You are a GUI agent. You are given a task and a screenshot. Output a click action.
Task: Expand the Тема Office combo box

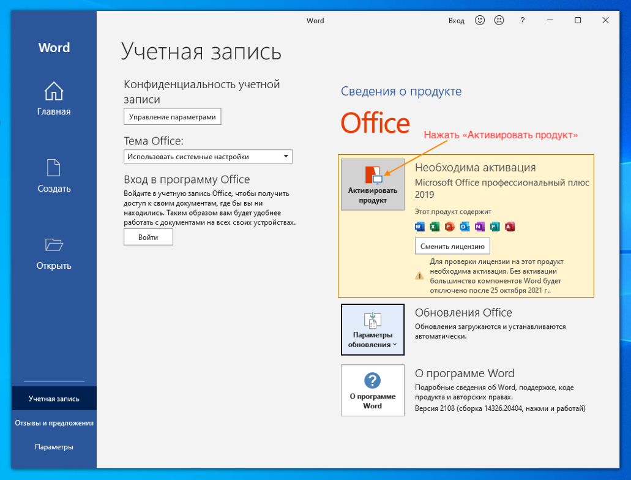click(x=208, y=157)
